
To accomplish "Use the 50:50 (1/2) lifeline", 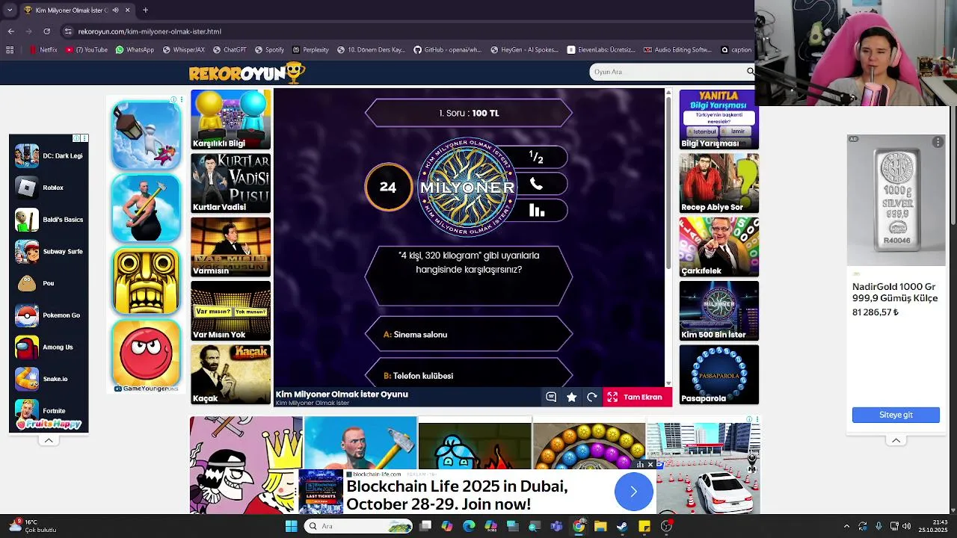I will pyautogui.click(x=536, y=157).
